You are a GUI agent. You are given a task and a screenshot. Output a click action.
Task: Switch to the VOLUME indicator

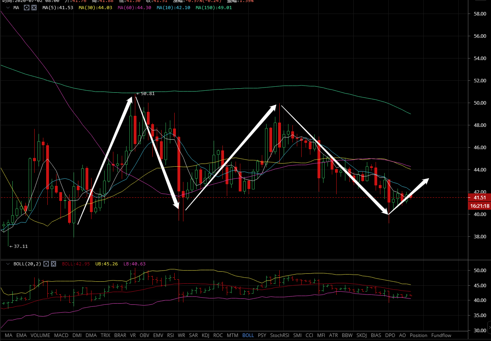coord(40,335)
